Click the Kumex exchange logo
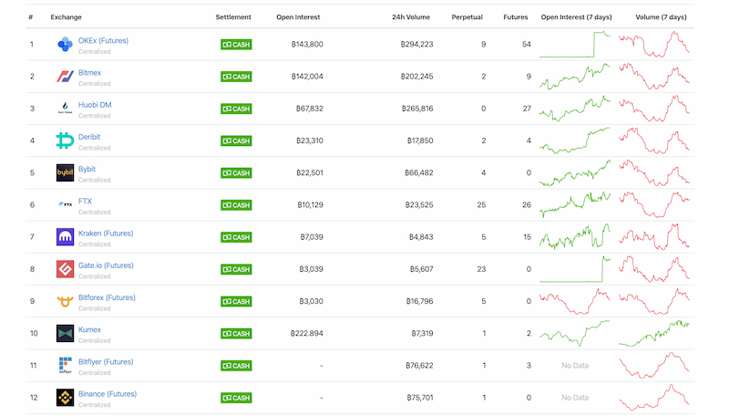Screen dimensions: 729x416 65,333
